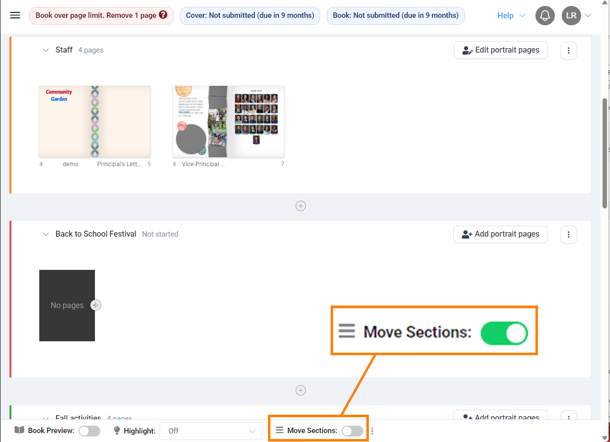
Task: Open the Community Garden spread thumbnail
Action: pos(95,122)
